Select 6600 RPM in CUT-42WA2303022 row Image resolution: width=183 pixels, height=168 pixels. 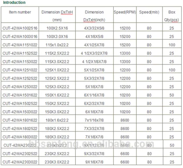125,162
